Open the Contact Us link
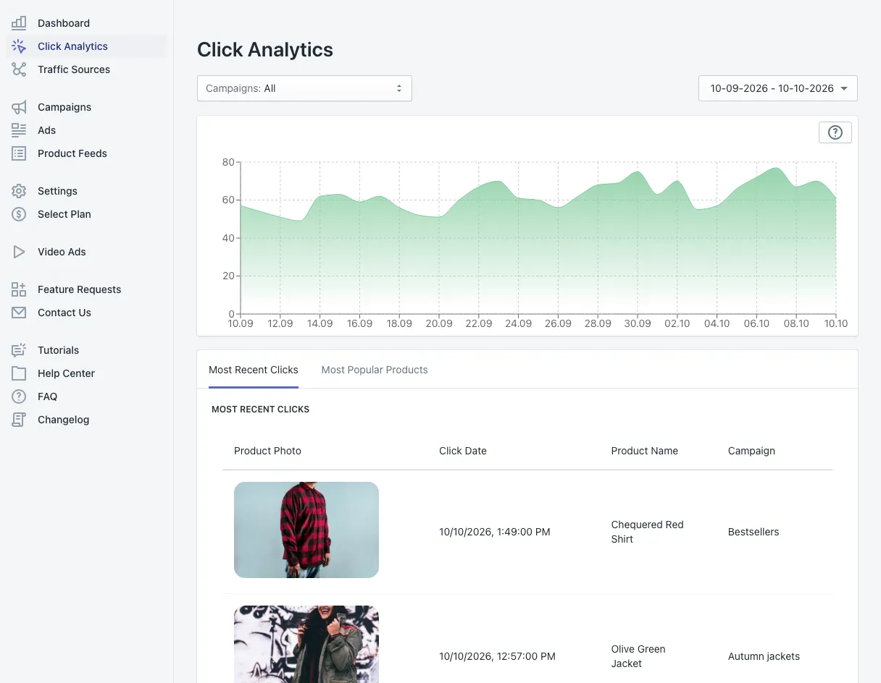The image size is (881, 683). (x=64, y=313)
